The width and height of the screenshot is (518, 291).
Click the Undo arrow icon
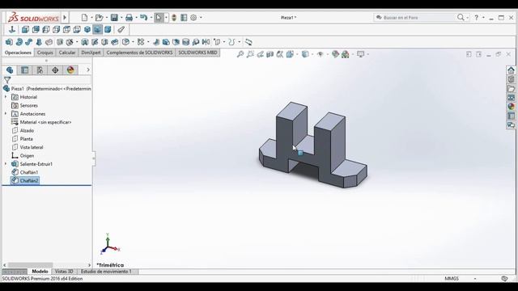pyautogui.click(x=143, y=18)
